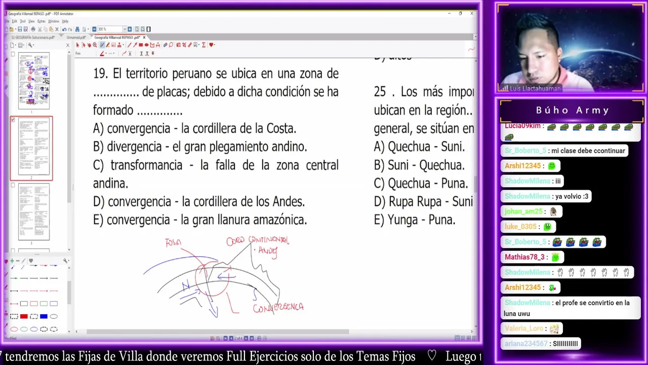Select the Line drawing tool

(x=129, y=45)
